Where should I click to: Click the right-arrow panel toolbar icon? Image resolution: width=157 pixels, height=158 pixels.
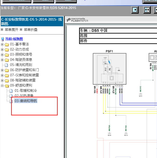(x=135, y=10)
